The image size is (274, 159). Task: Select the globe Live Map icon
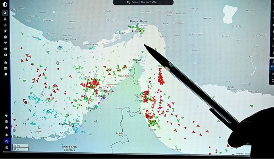coord(5,13)
